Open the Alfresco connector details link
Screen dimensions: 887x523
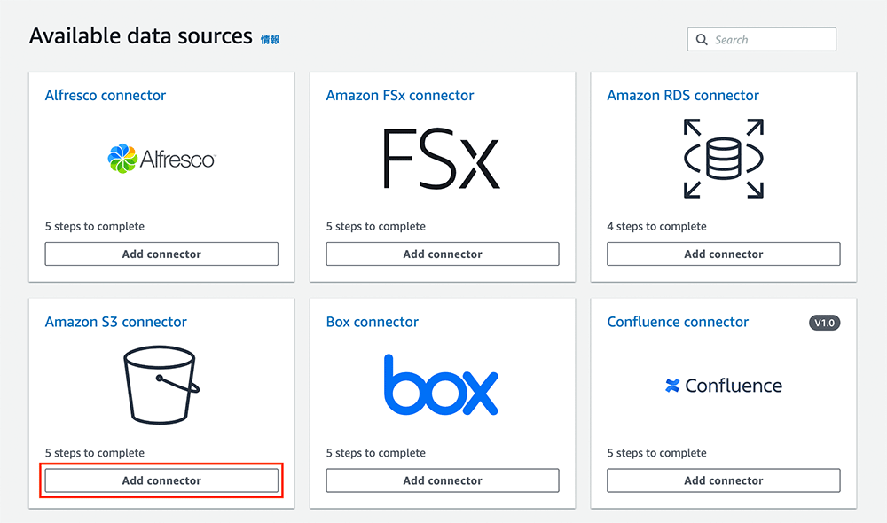coord(105,95)
